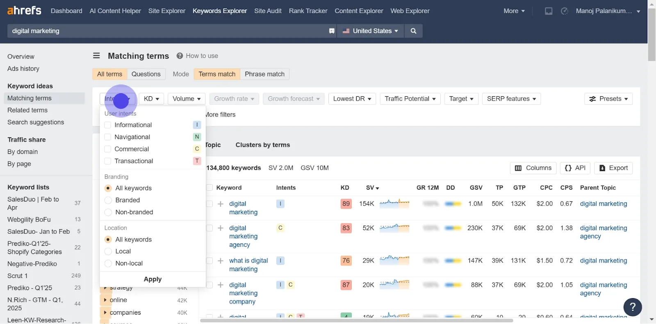Open 'digital marketing agency' keyword link
This screenshot has height=324, width=656.
coord(243,237)
